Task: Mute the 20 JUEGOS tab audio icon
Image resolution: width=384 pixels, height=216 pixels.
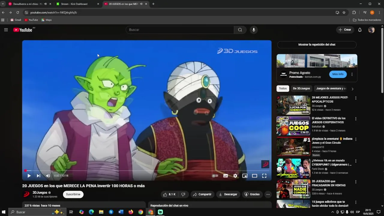Action: (x=141, y=4)
